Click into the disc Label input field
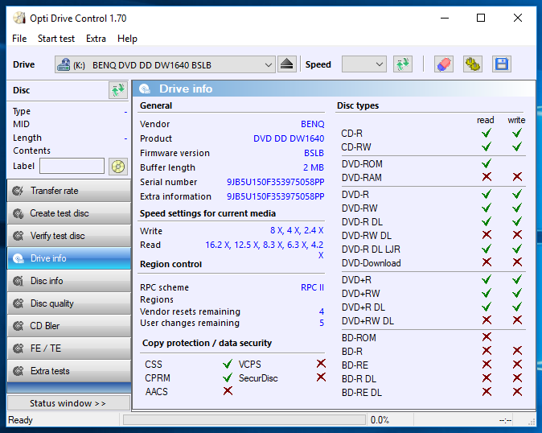The width and height of the screenshot is (542, 433). (72, 166)
